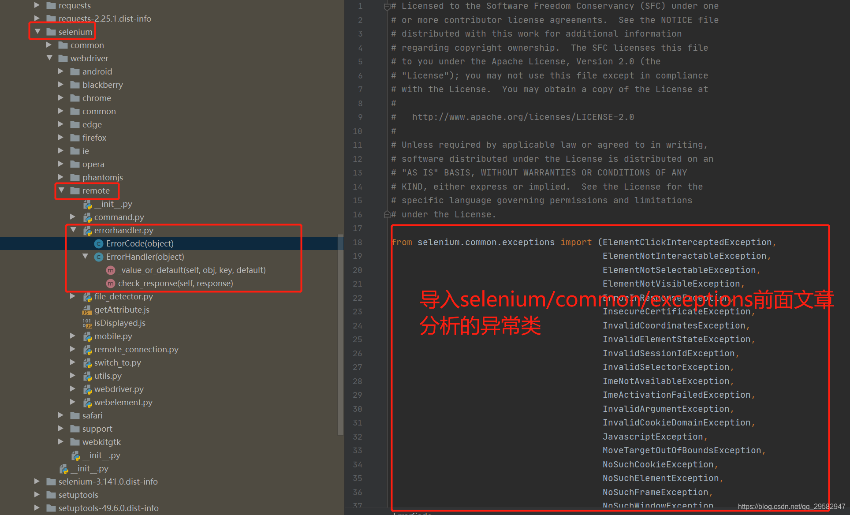
Task: Expand the command.py structure arrow
Action: pyautogui.click(x=73, y=217)
